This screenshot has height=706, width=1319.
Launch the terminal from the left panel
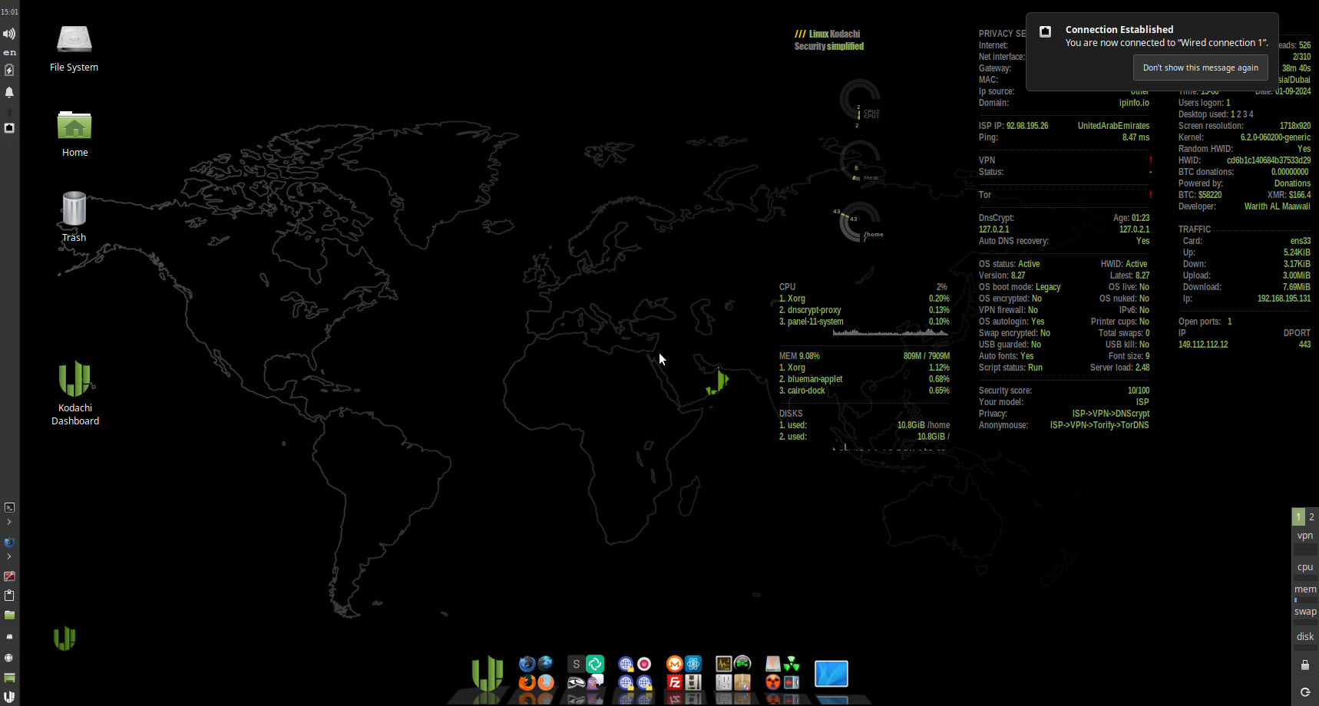pos(9,507)
